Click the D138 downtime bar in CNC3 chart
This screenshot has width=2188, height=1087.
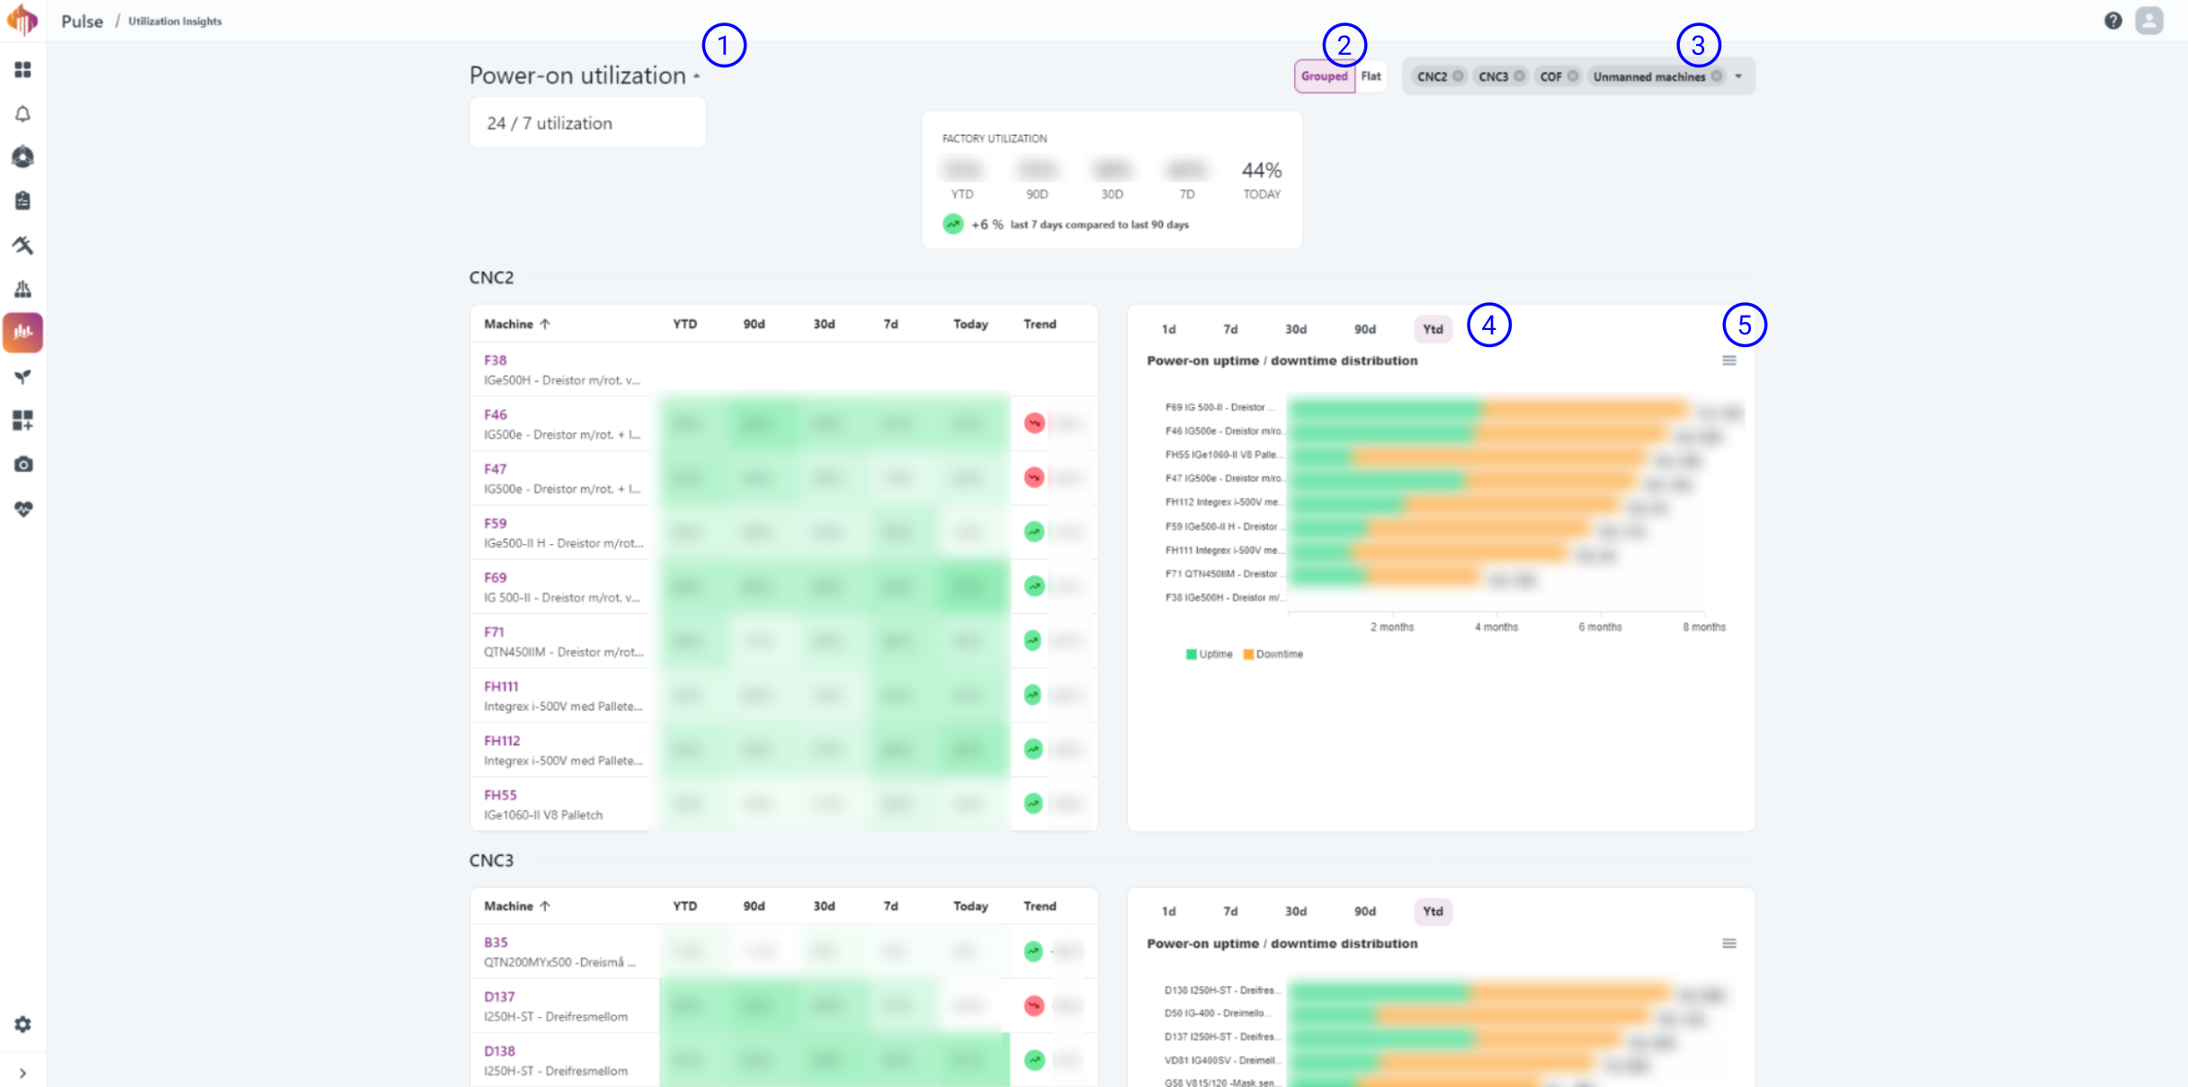pos(1570,991)
